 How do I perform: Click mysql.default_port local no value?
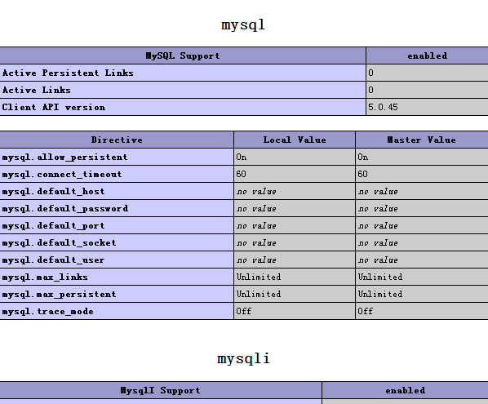pyautogui.click(x=256, y=226)
